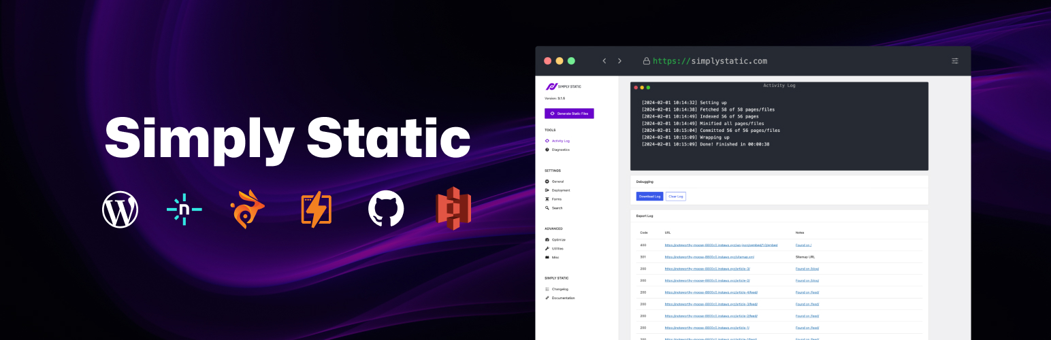The width and height of the screenshot is (1051, 340).
Task: Download the log from Debugging section
Action: pyautogui.click(x=649, y=197)
